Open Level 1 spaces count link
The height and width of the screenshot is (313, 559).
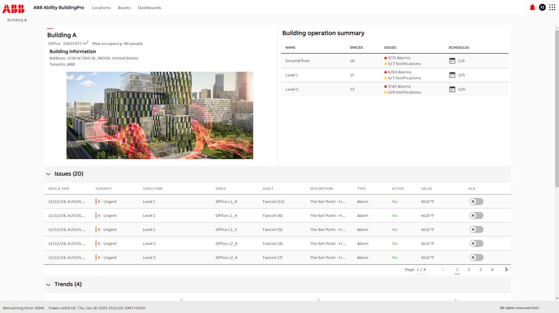(352, 75)
